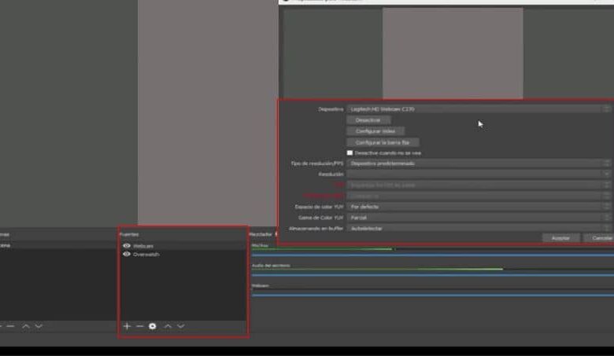The width and height of the screenshot is (614, 356).
Task: Toggle 'Desactive cuando no se vea' checkbox
Action: [350, 152]
